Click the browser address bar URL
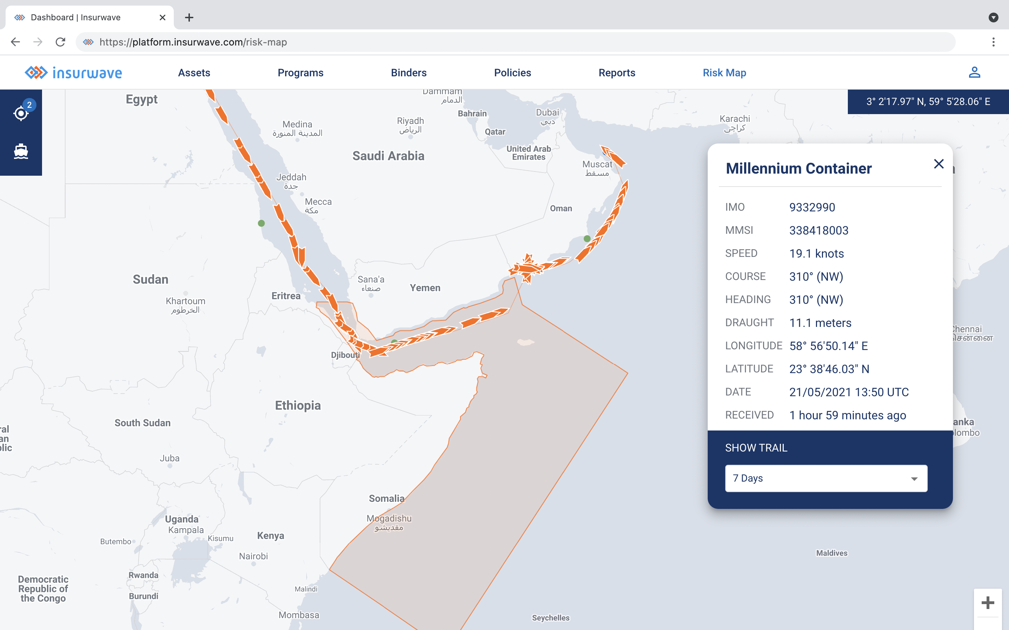The image size is (1009, 630). tap(193, 42)
